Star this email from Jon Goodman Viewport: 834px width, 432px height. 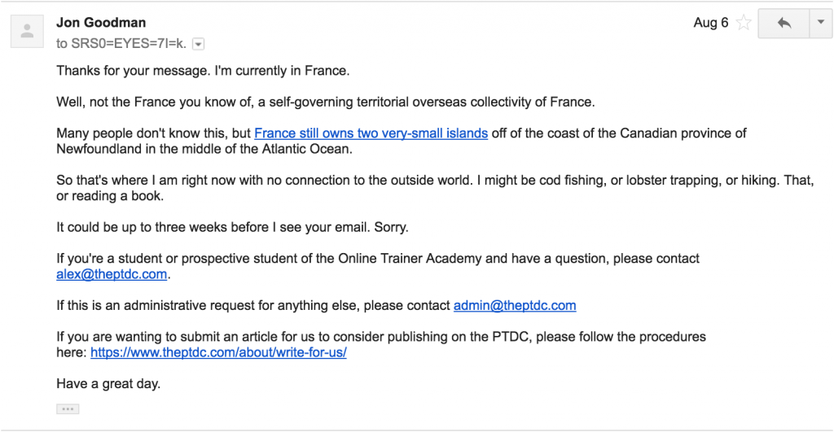(743, 23)
